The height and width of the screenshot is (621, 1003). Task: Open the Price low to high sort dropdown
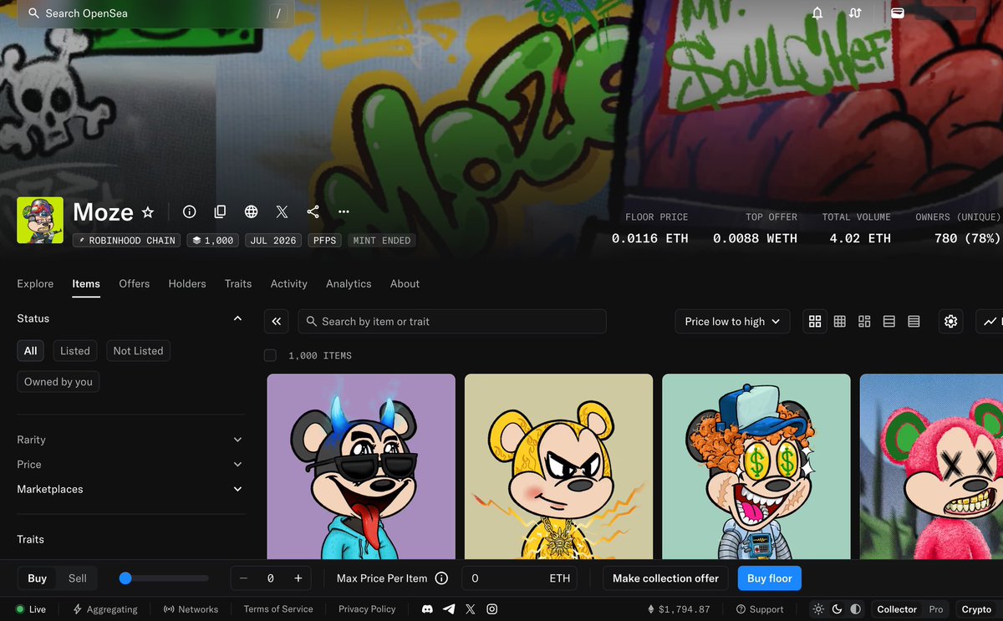(732, 321)
